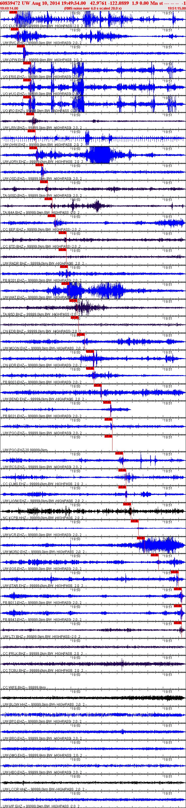This screenshot has height=808, width=186.
Task: Select the CC PRLK BHZ station label
Action: click(x=43, y=653)
